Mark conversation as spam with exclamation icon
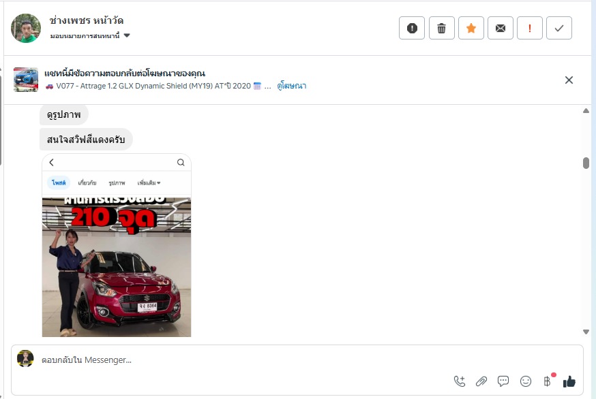The height and width of the screenshot is (399, 596). [412, 28]
